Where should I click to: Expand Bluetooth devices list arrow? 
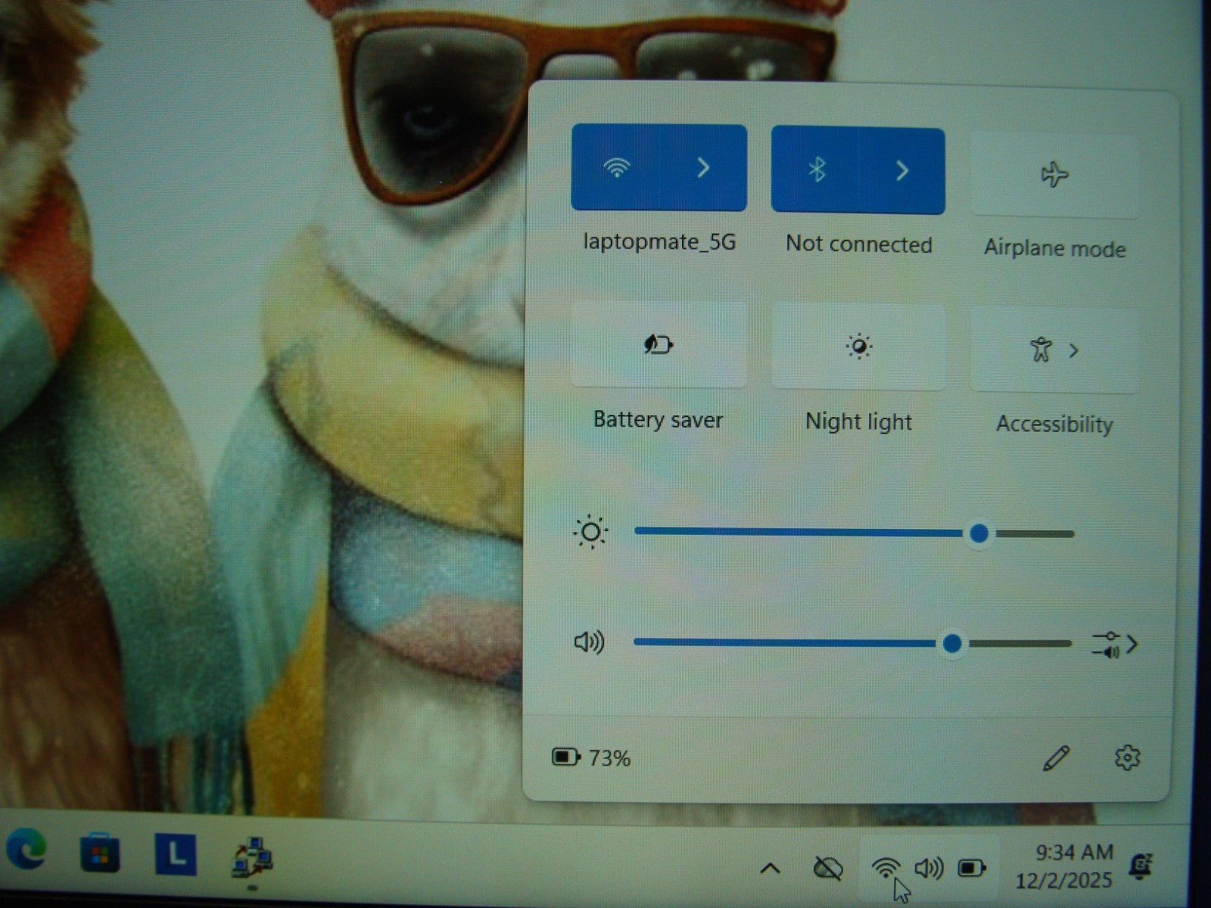[901, 171]
